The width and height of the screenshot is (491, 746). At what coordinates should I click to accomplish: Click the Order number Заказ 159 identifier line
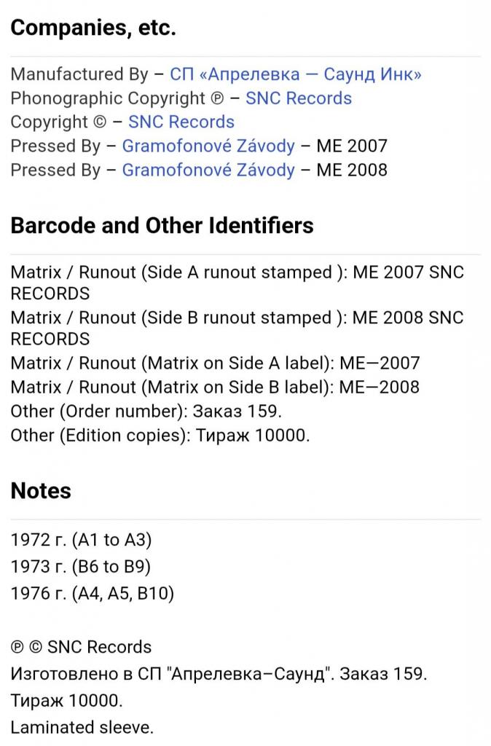pyautogui.click(x=146, y=411)
